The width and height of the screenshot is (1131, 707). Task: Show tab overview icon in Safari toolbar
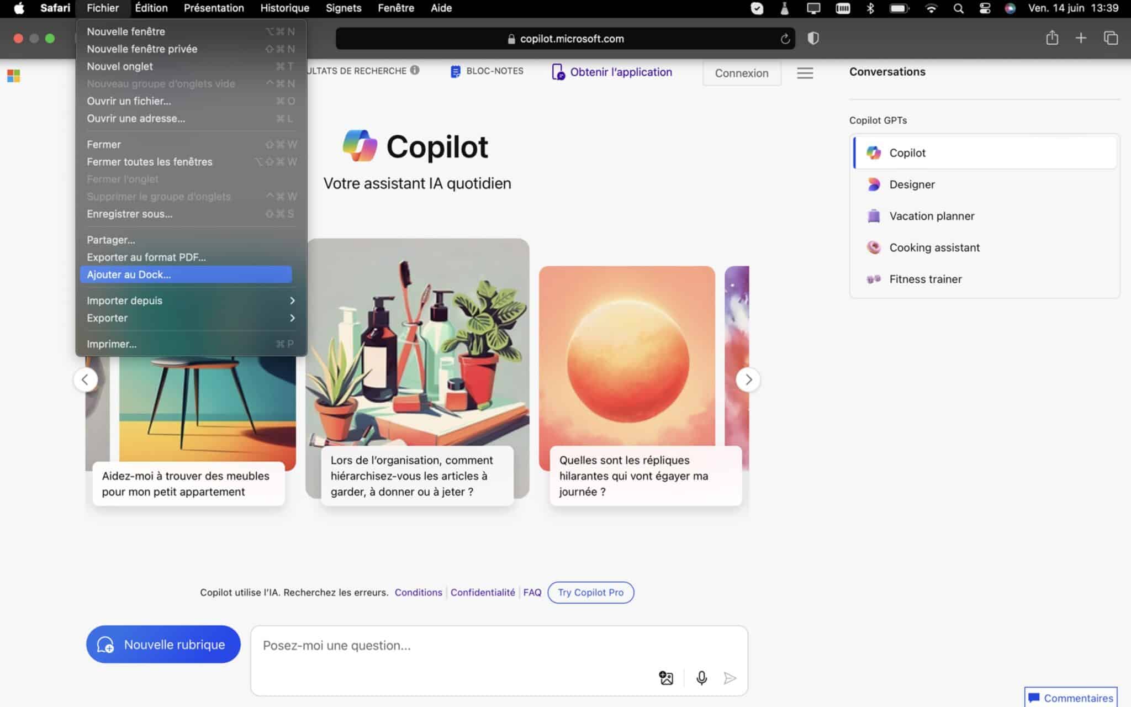click(1111, 38)
